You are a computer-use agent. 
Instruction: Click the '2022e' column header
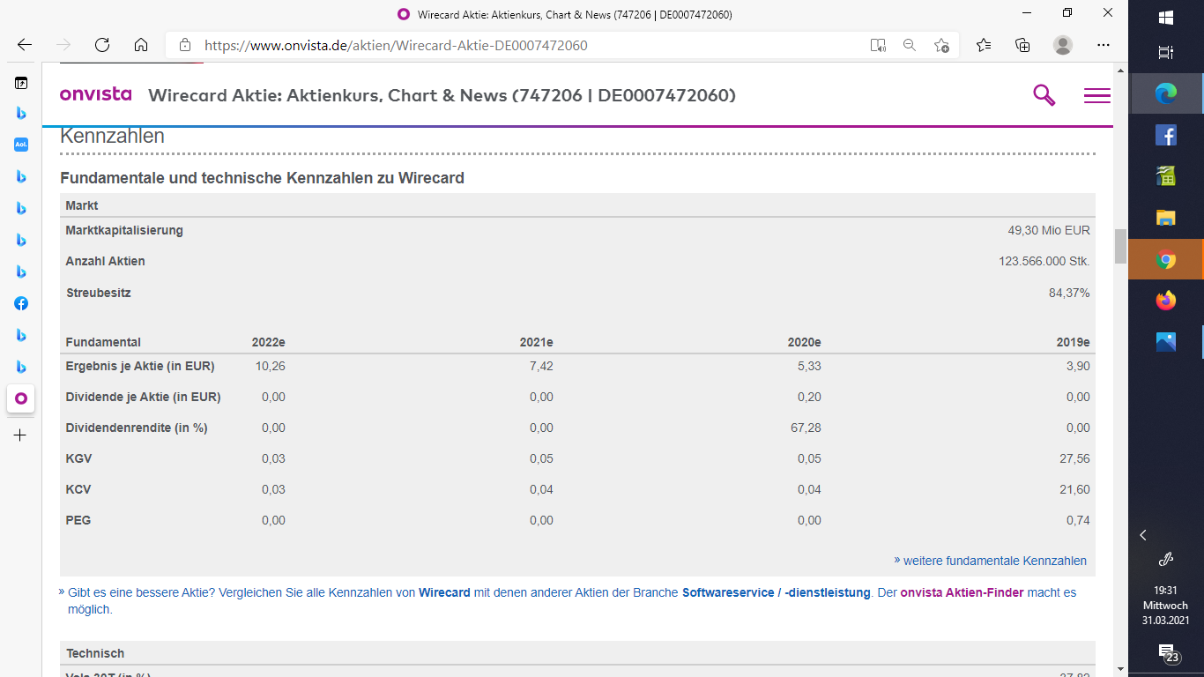point(269,342)
